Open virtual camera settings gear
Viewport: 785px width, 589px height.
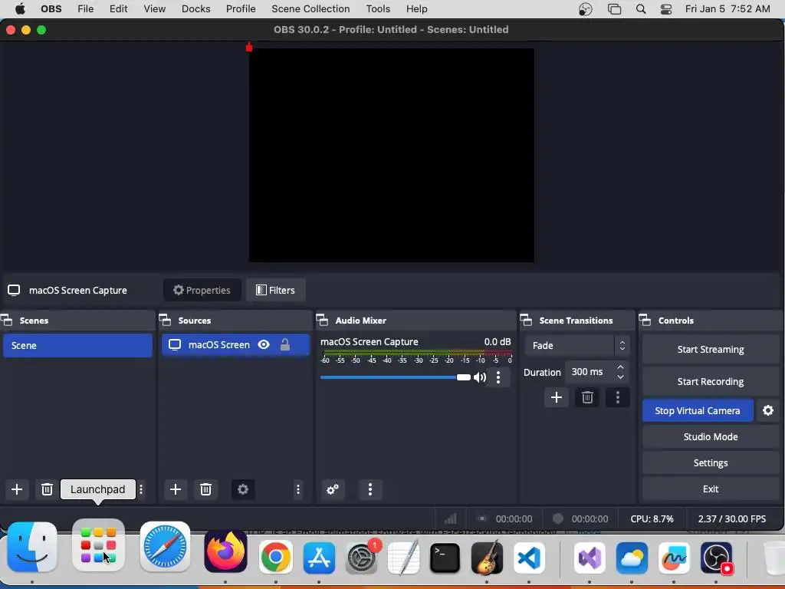(768, 411)
